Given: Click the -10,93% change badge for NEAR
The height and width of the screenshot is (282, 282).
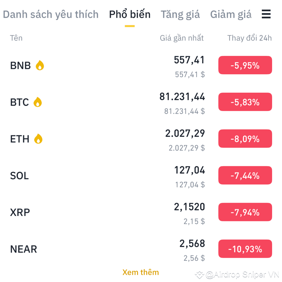Looking at the screenshot, I should click(x=245, y=249).
